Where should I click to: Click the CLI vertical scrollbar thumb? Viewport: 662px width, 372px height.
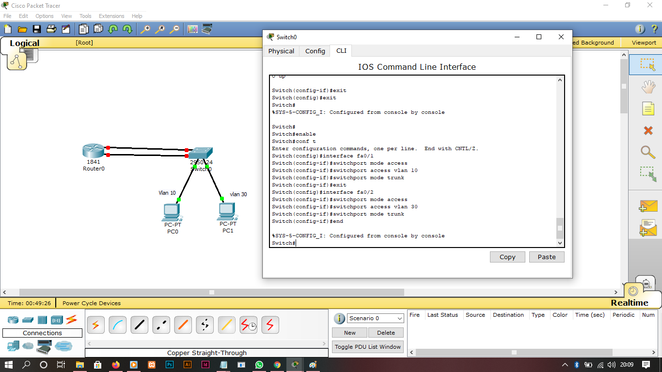[560, 228]
